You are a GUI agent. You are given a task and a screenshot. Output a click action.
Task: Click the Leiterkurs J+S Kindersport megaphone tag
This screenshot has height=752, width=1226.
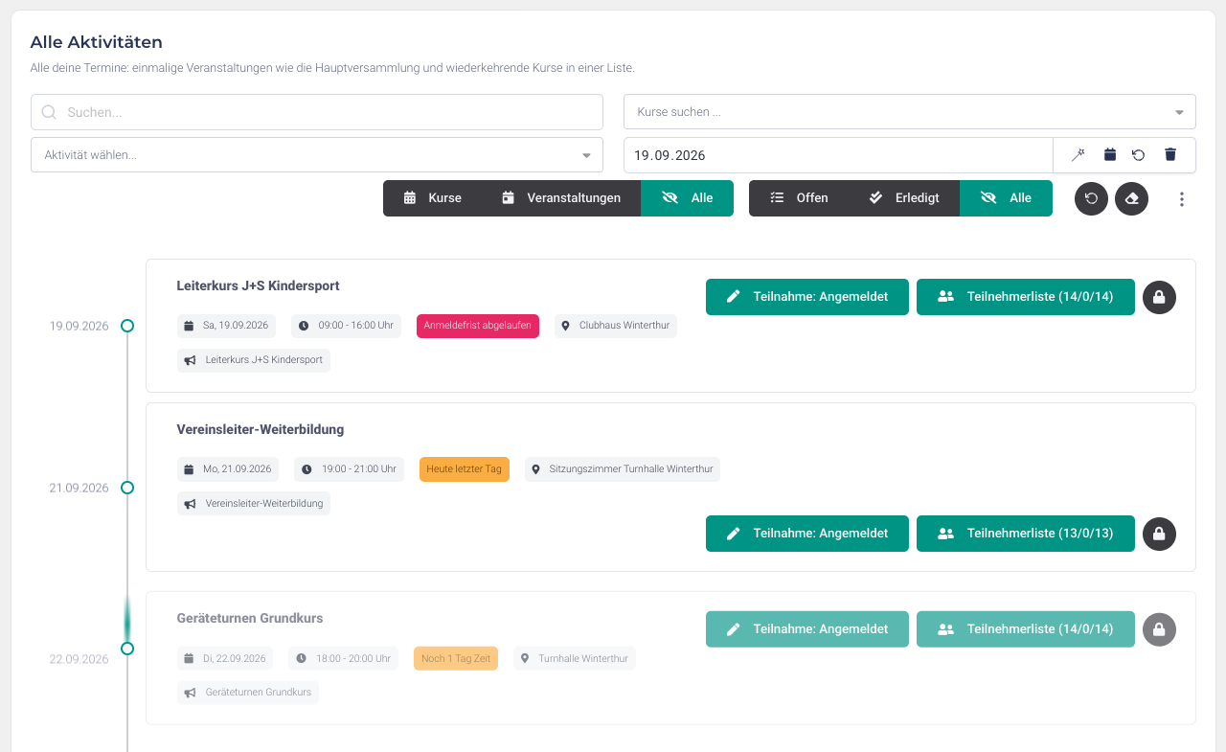pyautogui.click(x=254, y=360)
